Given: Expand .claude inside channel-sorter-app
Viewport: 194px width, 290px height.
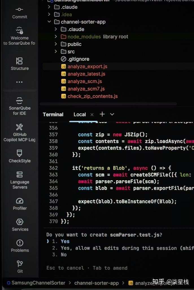Looking at the screenshot, I should (56, 29).
